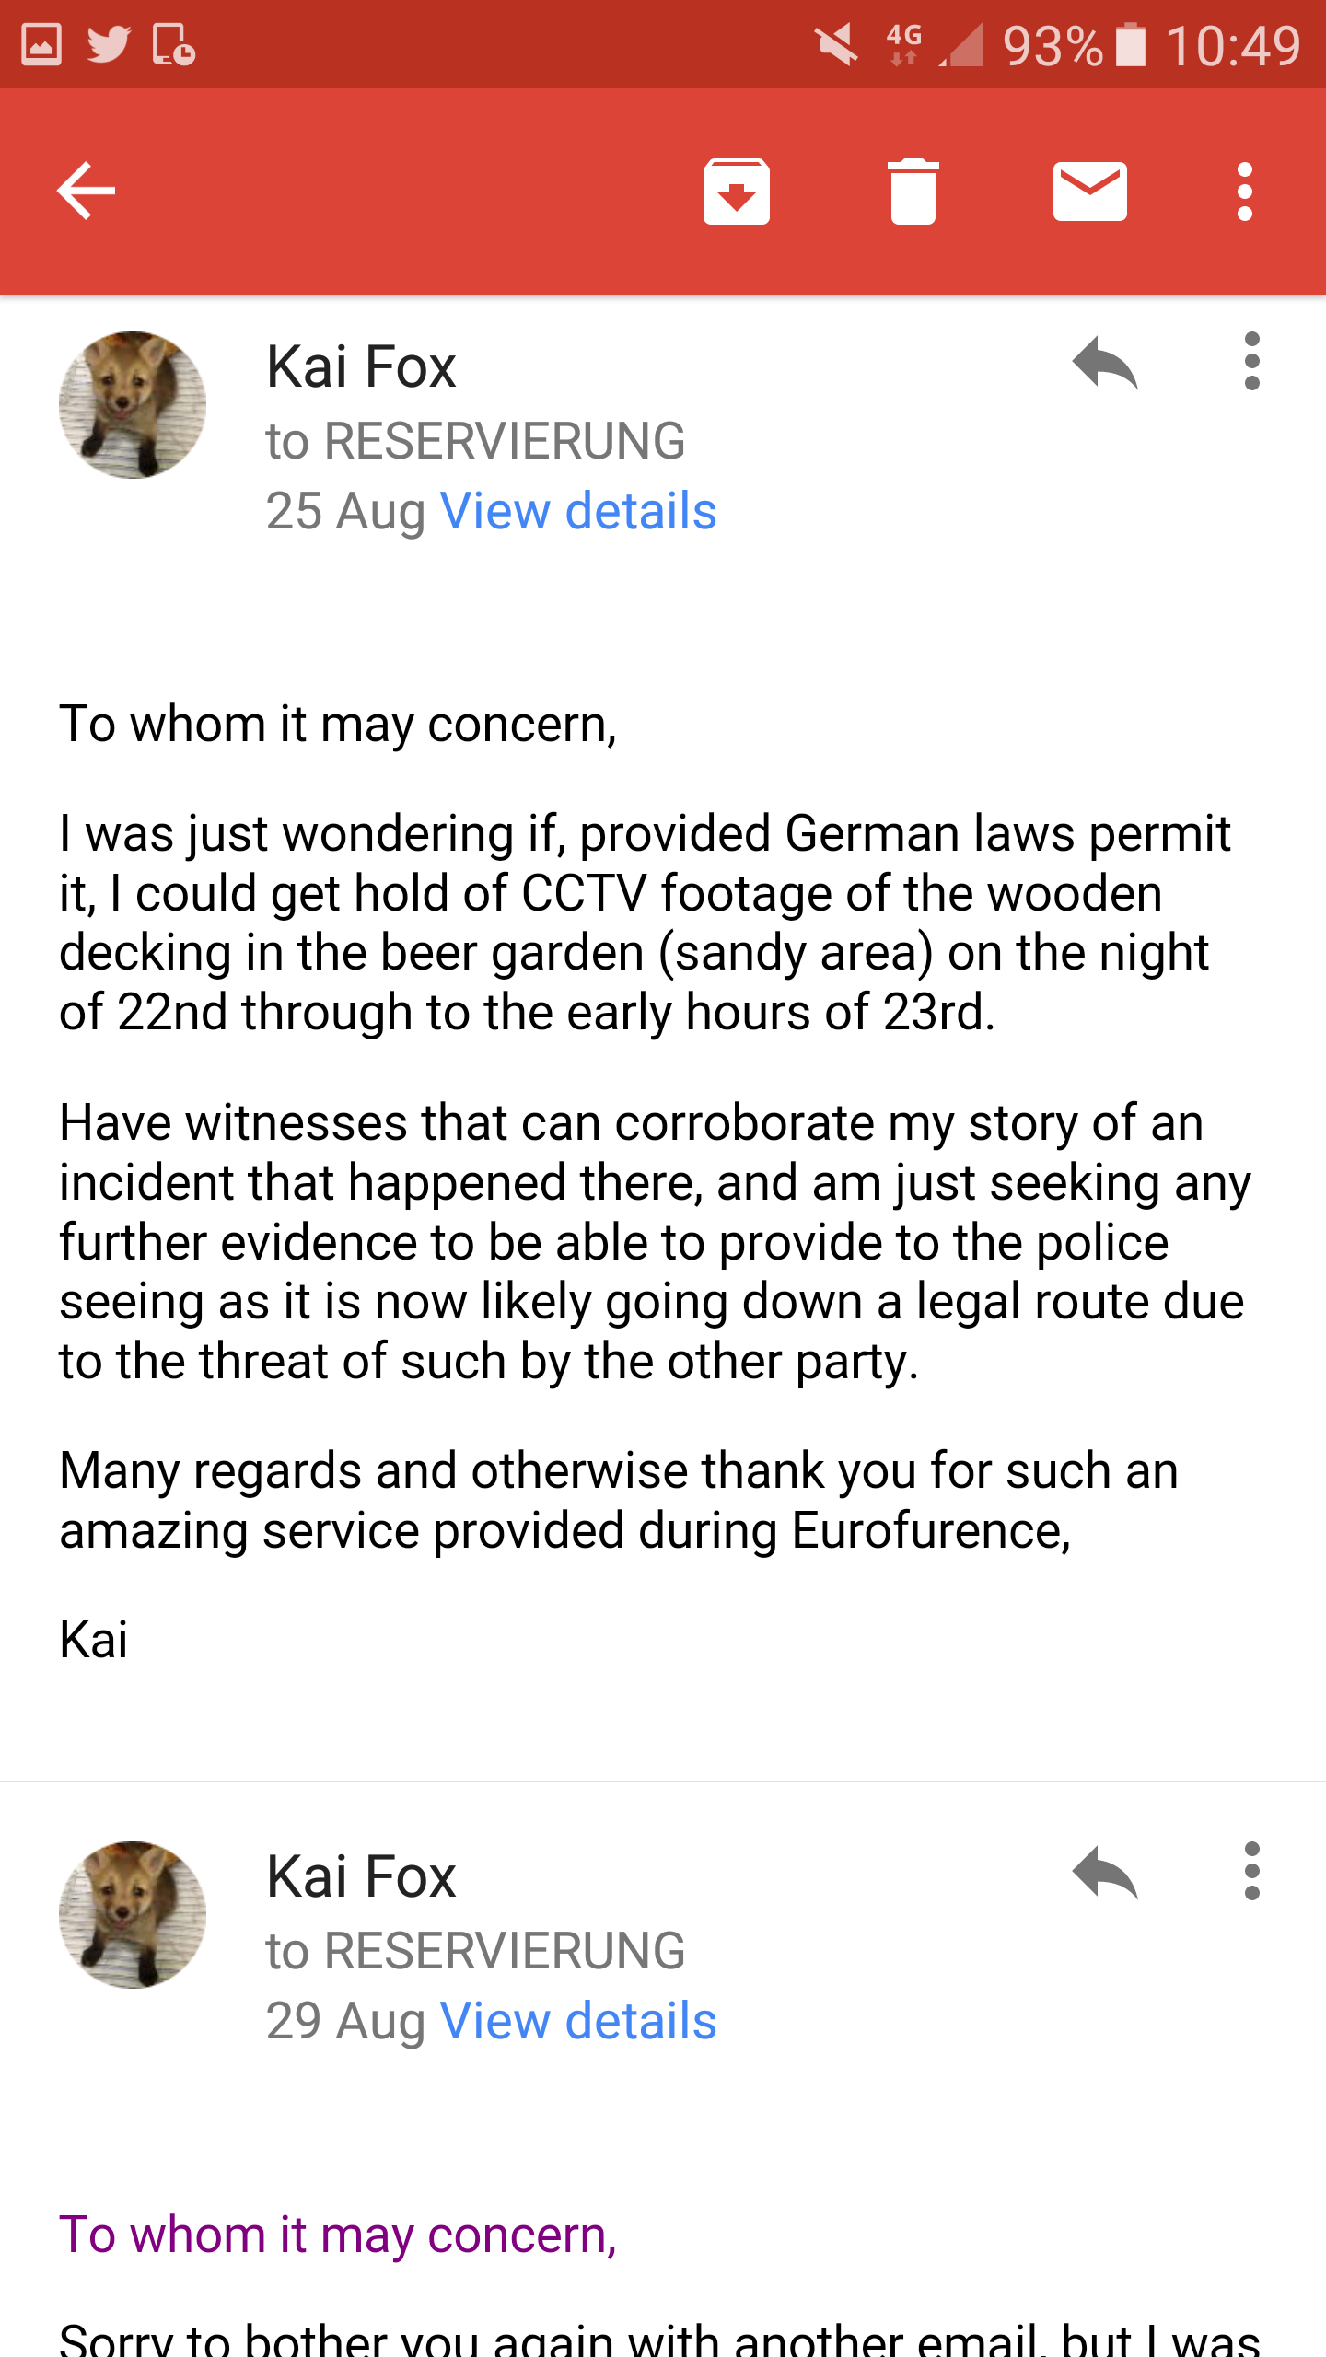
Task: Tap the screen-timer notification icon in status bar
Action: click(x=174, y=44)
